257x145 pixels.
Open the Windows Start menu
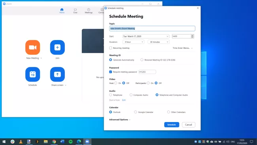(x=4, y=141)
